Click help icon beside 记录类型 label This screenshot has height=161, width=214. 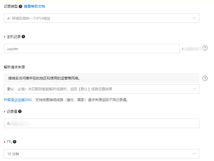20,6
